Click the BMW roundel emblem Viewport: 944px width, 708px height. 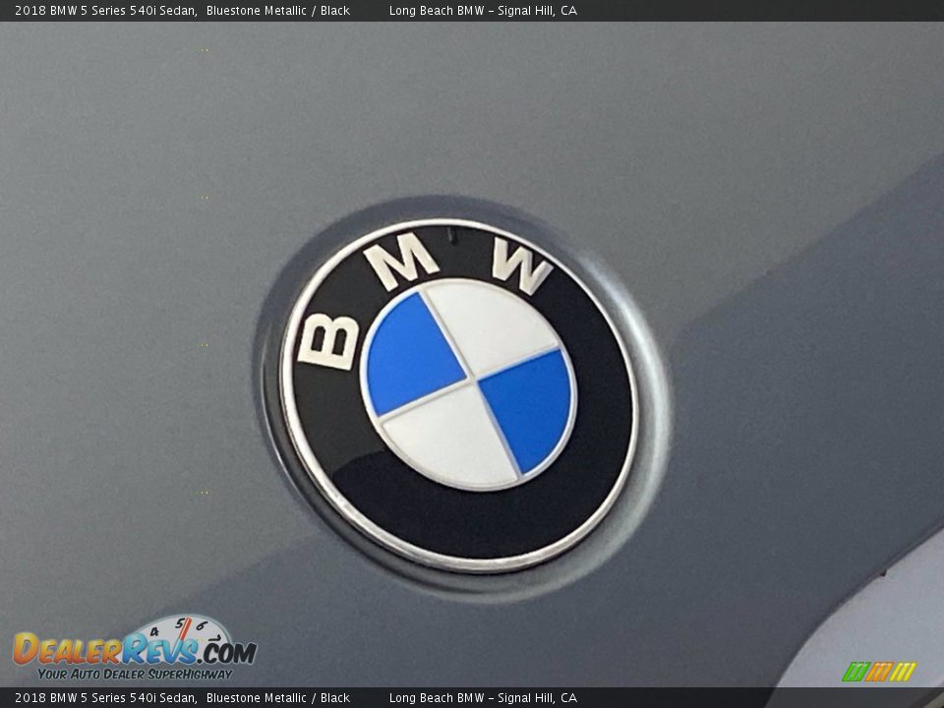[x=459, y=395]
